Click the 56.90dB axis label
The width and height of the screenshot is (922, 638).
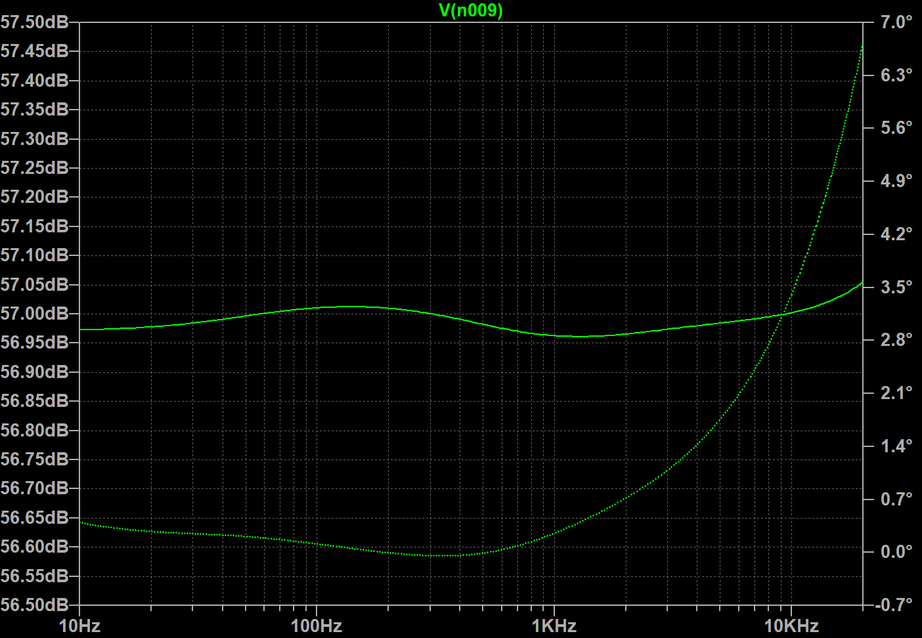click(x=34, y=372)
